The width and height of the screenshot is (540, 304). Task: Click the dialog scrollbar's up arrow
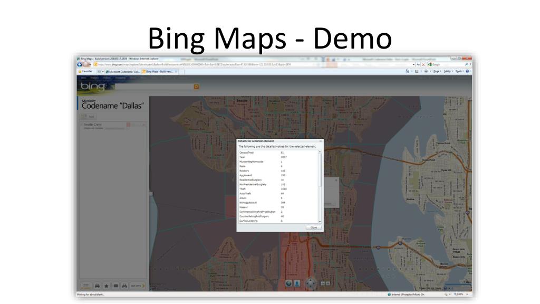[320, 151]
